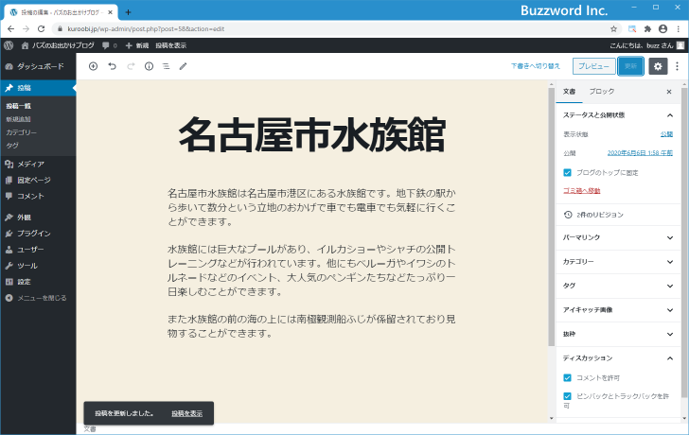Click editor vertical scrollbar thumb
This screenshot has height=435, width=689.
pos(552,217)
